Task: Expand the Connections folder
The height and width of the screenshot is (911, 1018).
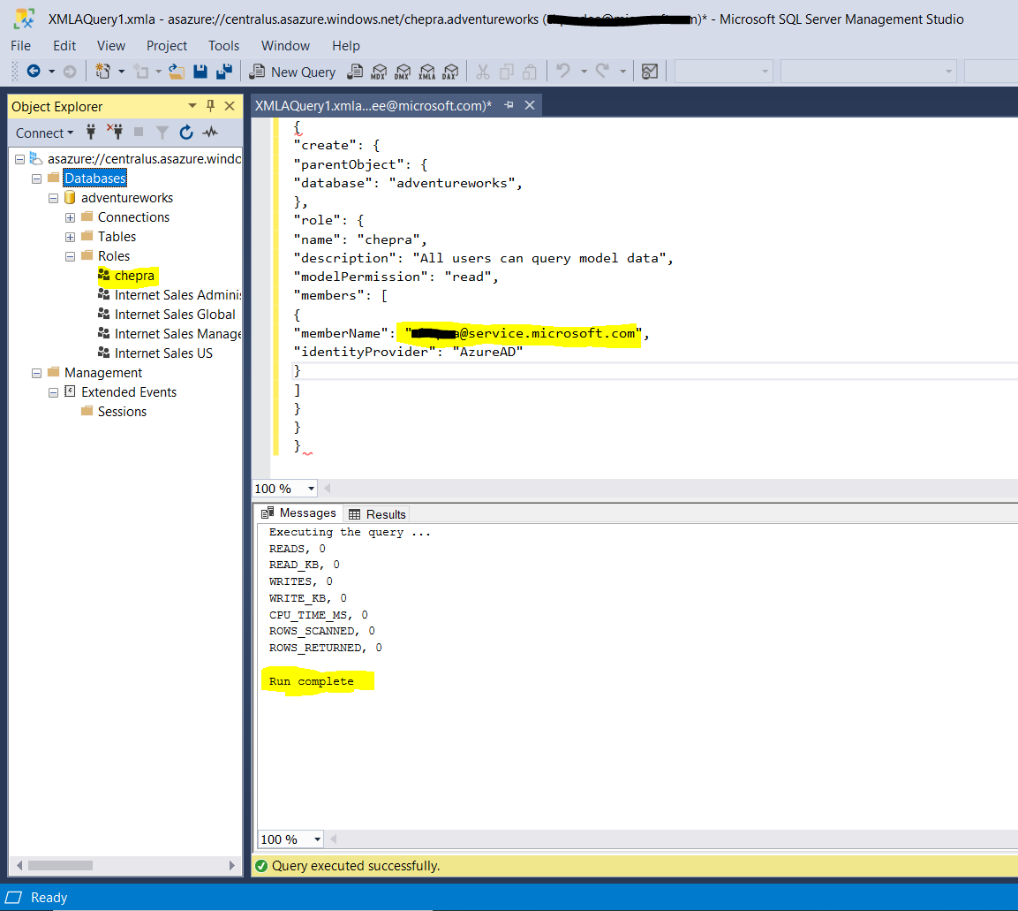Action: [70, 217]
